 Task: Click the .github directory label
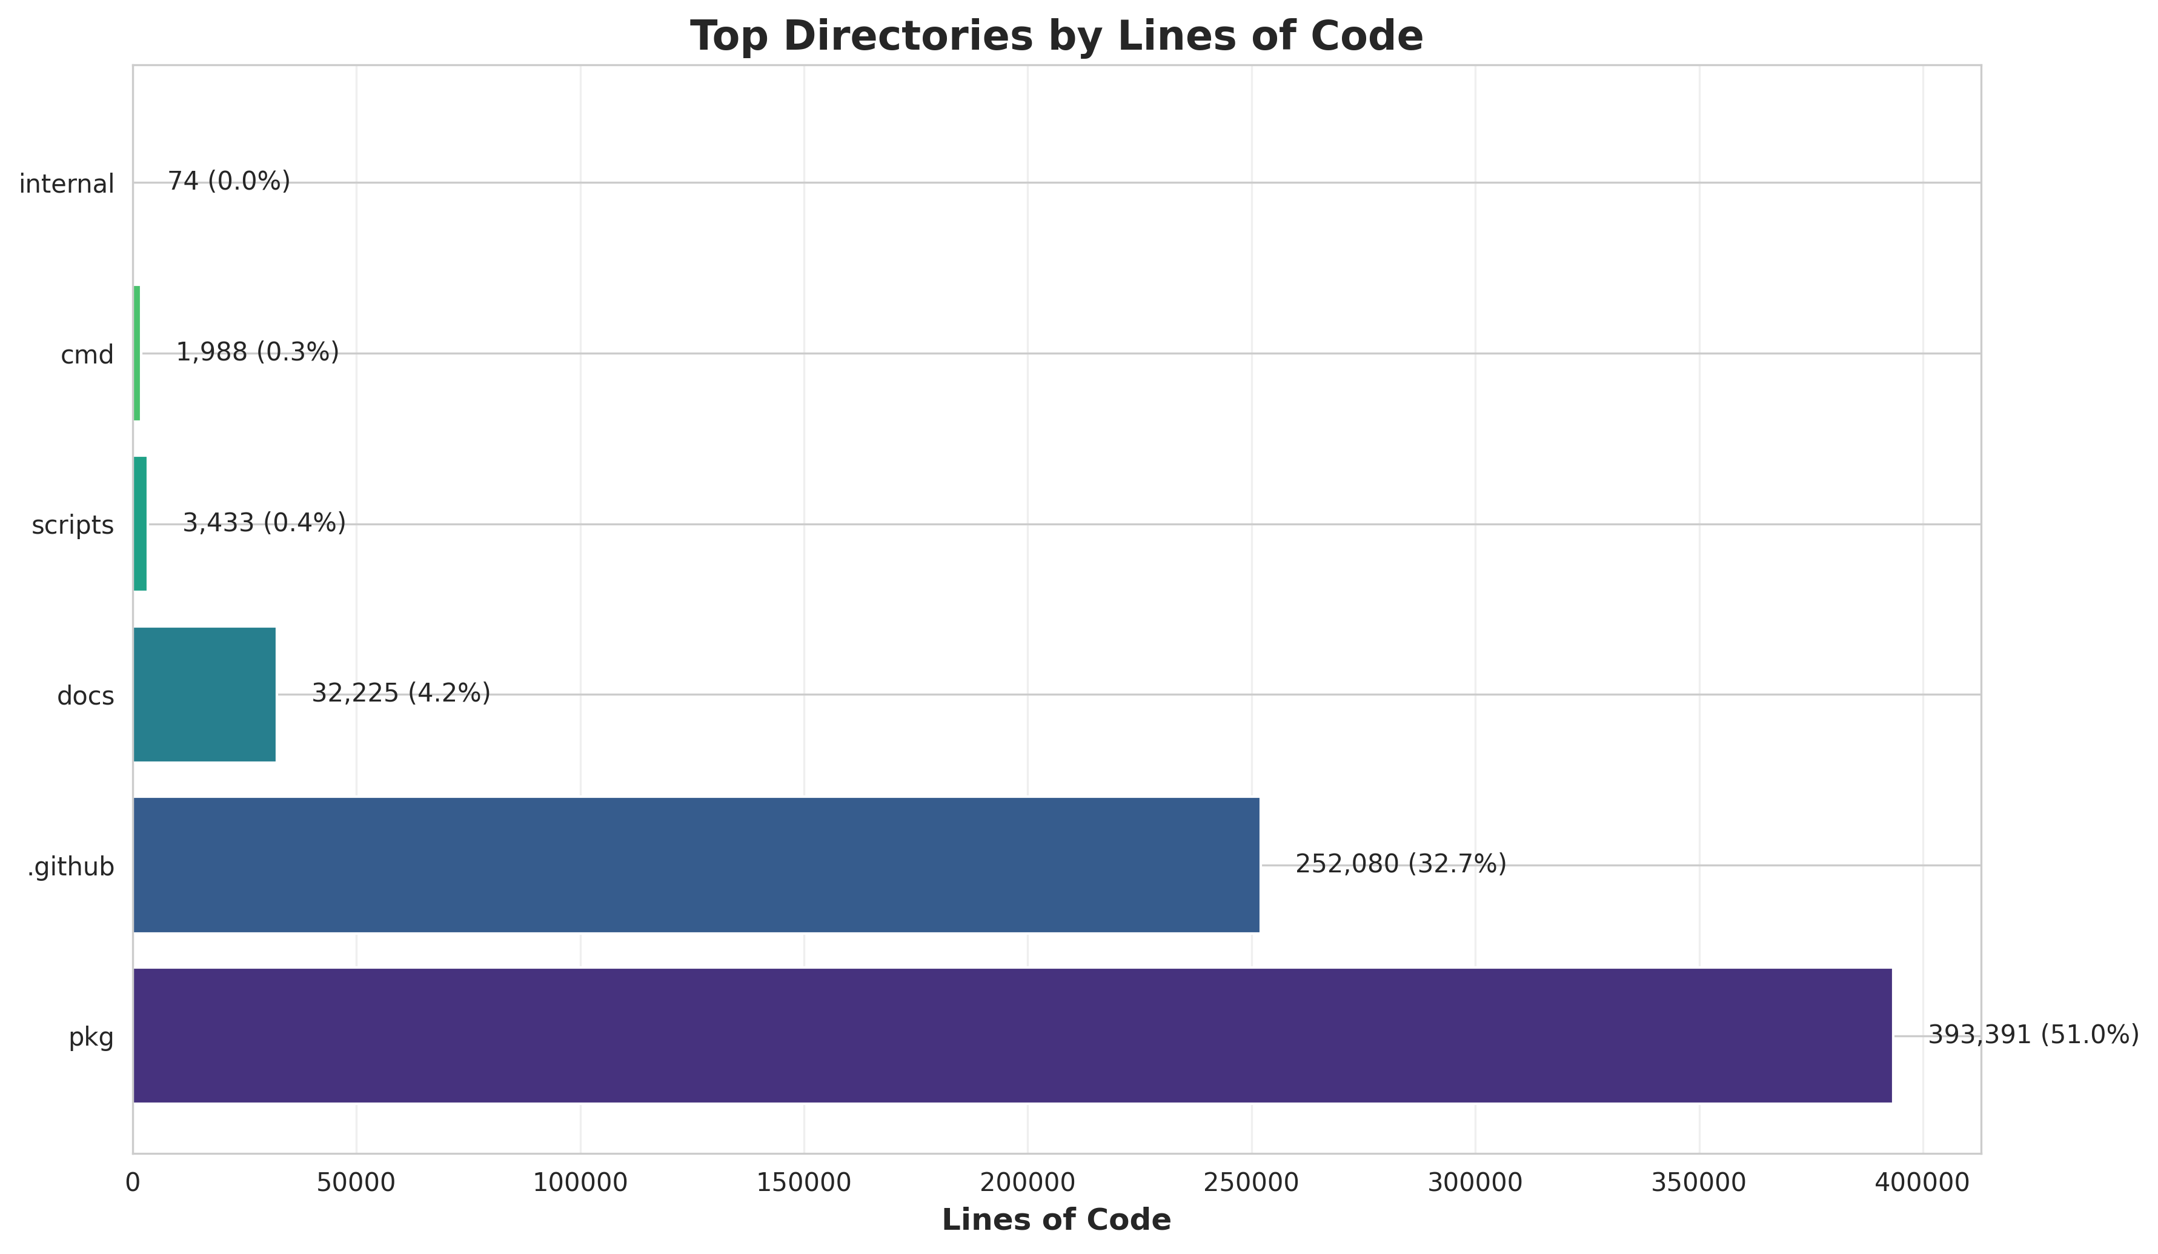pos(70,868)
